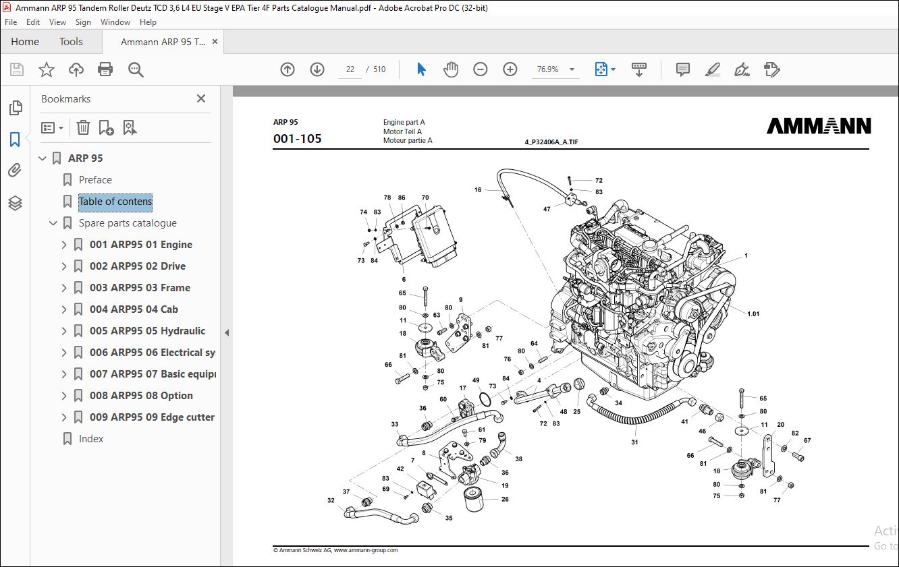Open bookmarks options dropdown menu
Image resolution: width=899 pixels, height=567 pixels.
click(53, 127)
